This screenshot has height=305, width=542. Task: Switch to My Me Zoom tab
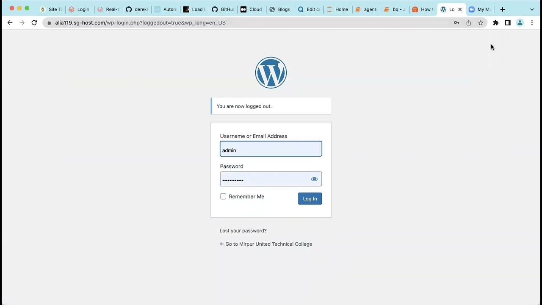[x=480, y=9]
